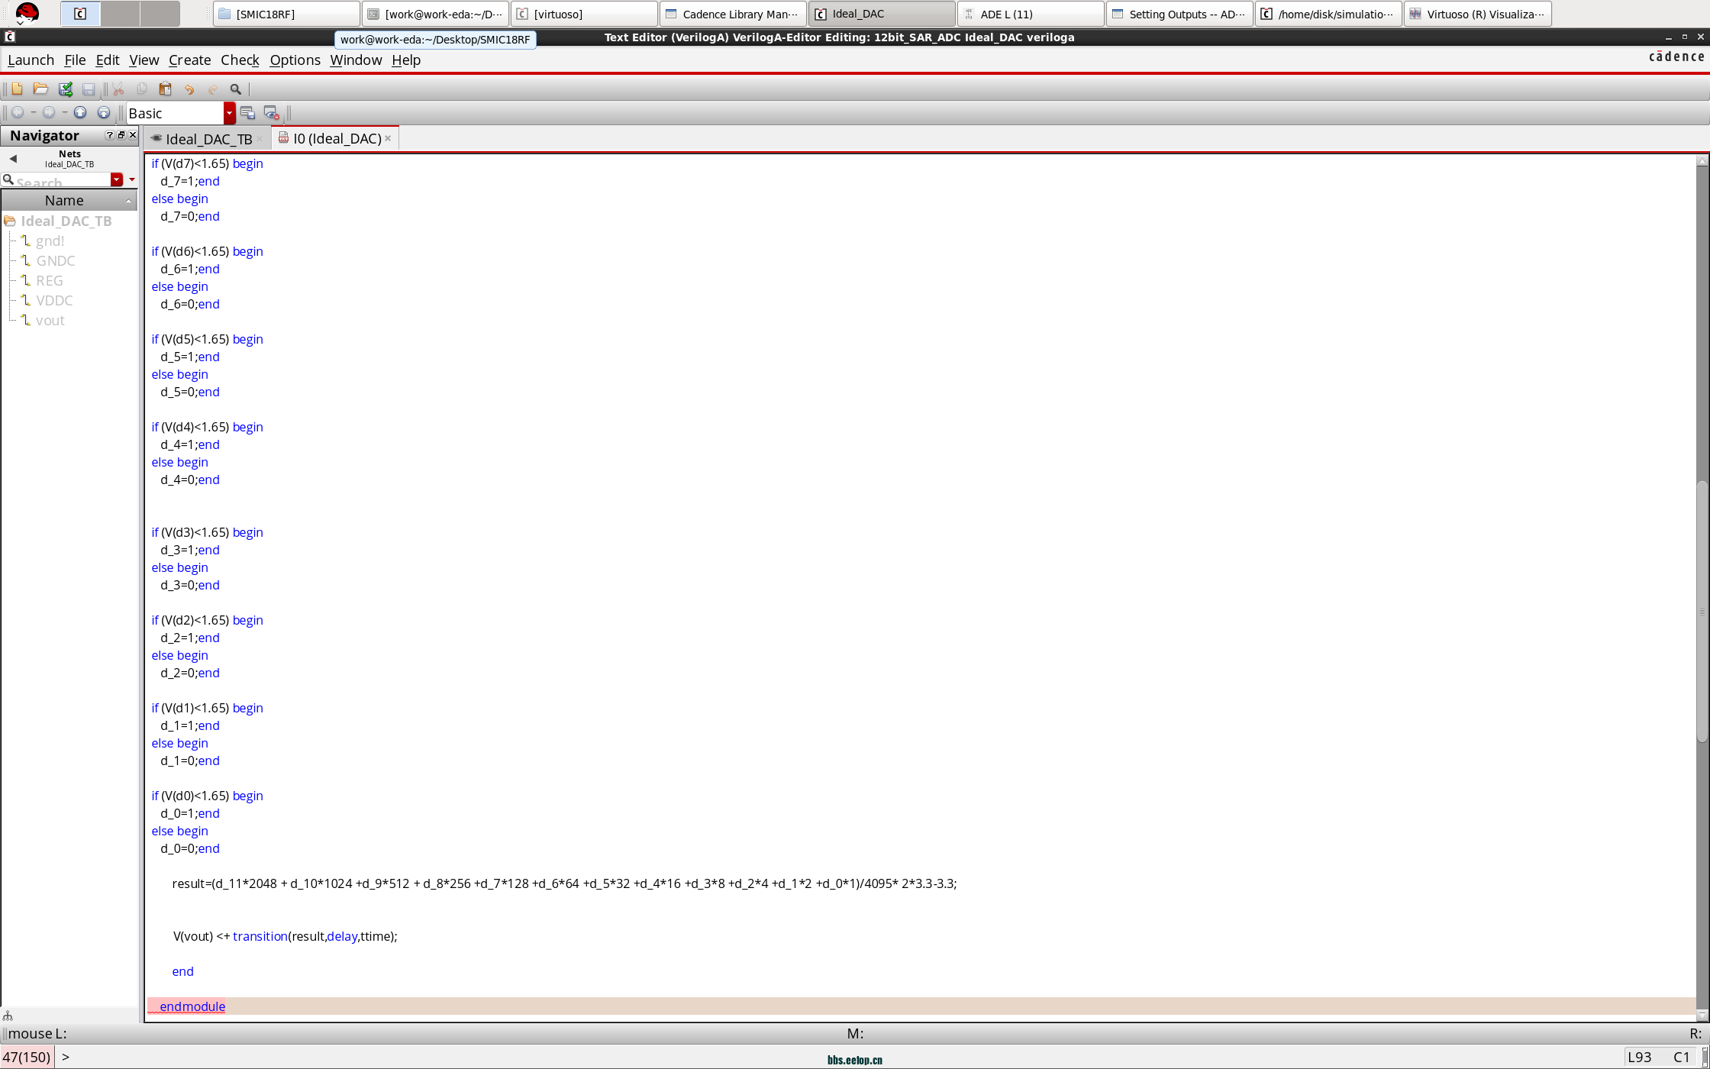The width and height of the screenshot is (1710, 1069).
Task: Switch to Setting Outputs taskbar window
Action: [x=1180, y=14]
